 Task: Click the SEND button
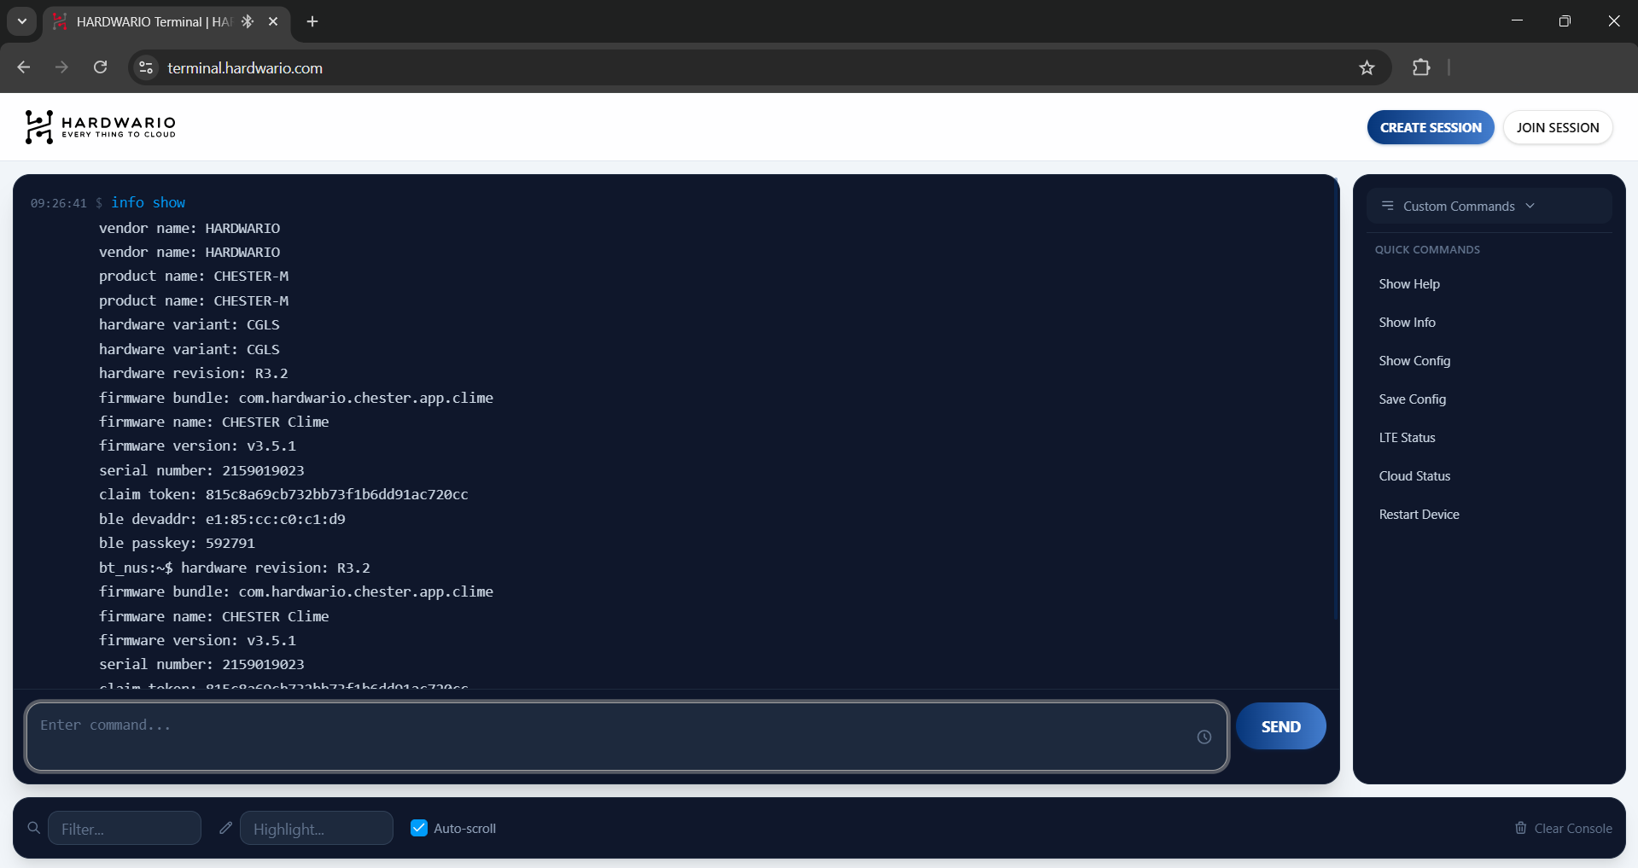click(1280, 726)
